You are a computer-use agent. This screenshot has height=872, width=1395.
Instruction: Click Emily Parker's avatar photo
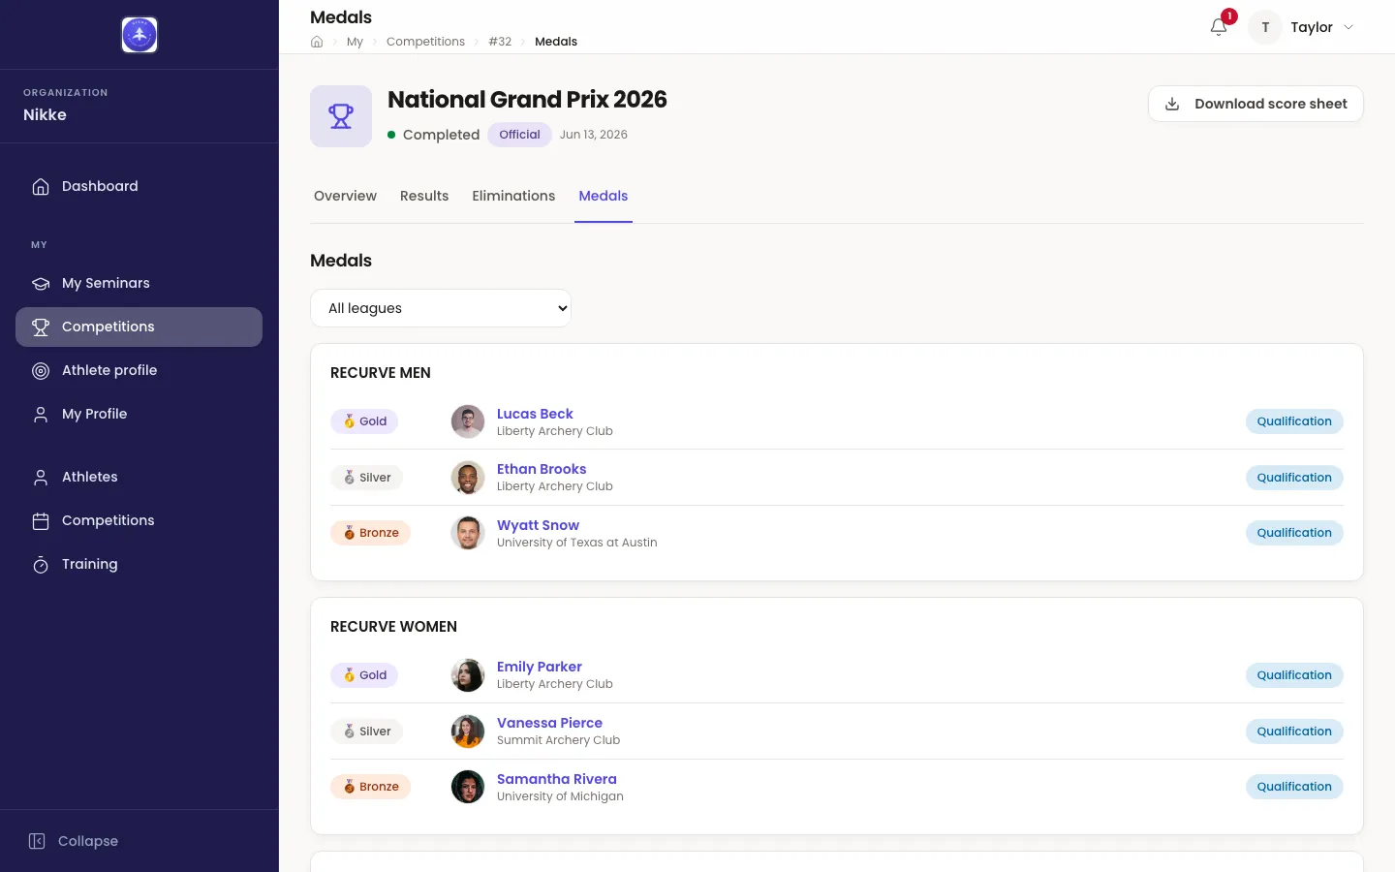click(x=468, y=675)
